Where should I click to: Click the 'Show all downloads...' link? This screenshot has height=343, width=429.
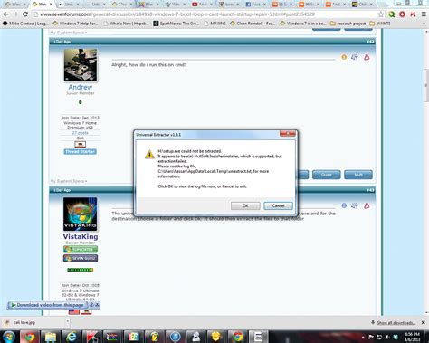click(396, 323)
